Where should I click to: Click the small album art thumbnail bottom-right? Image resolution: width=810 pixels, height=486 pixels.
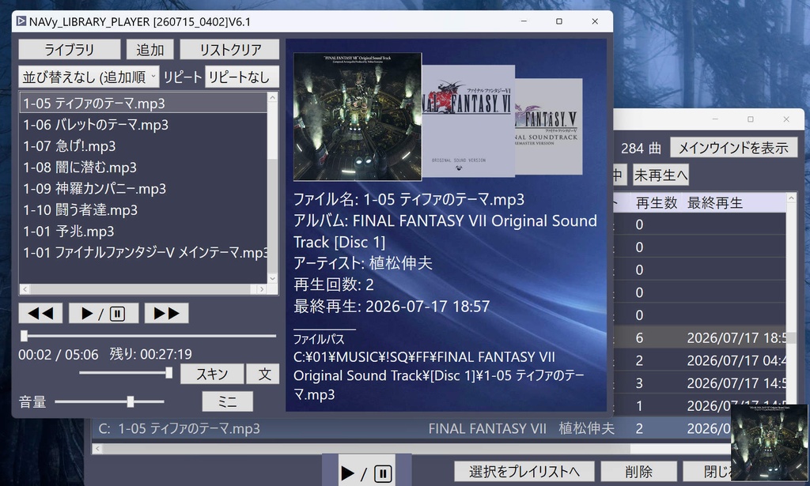coord(770,443)
